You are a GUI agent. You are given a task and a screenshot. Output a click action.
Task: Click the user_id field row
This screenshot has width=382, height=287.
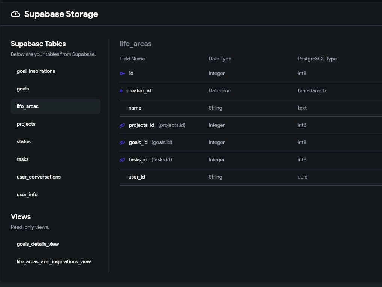point(137,177)
